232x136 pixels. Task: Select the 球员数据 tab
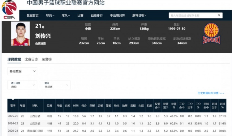pos(14,59)
